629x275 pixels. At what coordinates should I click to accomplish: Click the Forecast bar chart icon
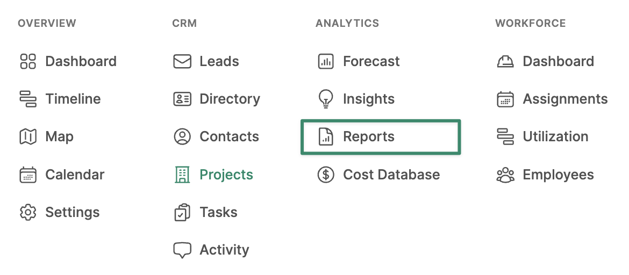tap(326, 61)
